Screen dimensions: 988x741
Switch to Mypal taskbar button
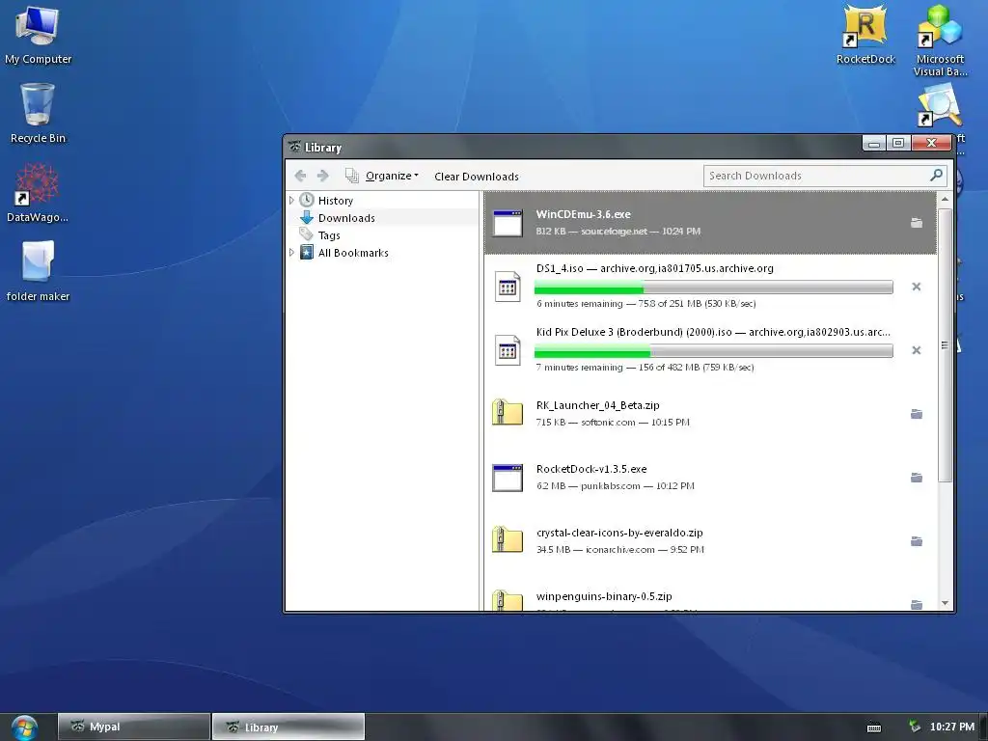[x=133, y=727]
